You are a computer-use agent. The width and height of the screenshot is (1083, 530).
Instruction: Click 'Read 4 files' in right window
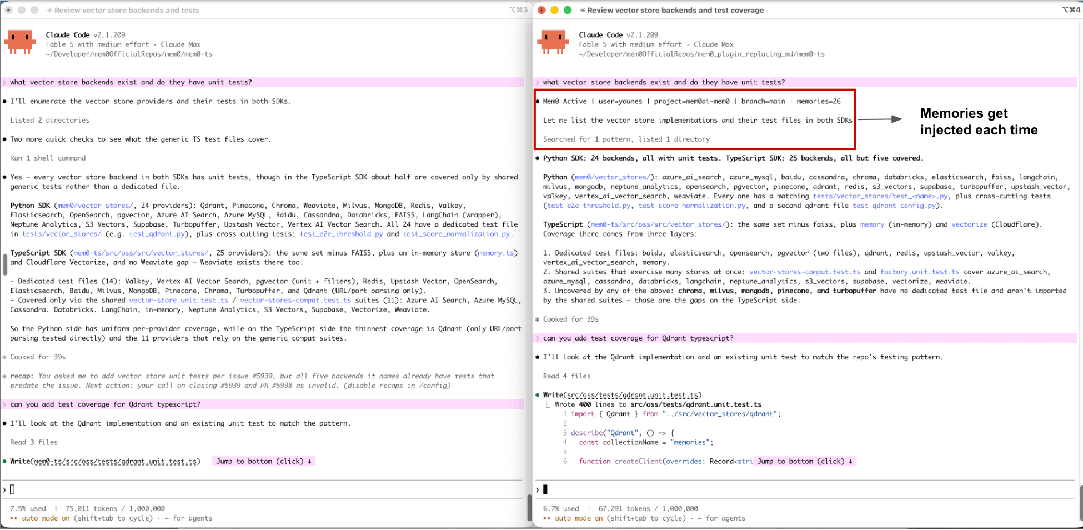pos(567,376)
